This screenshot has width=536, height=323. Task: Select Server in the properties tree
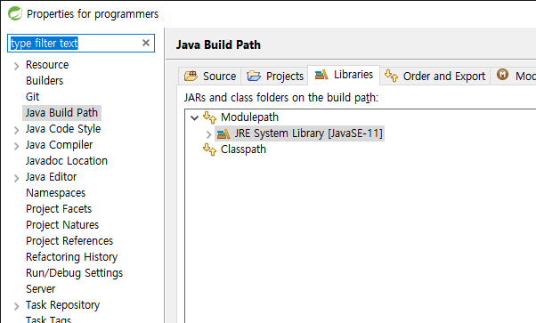click(40, 289)
